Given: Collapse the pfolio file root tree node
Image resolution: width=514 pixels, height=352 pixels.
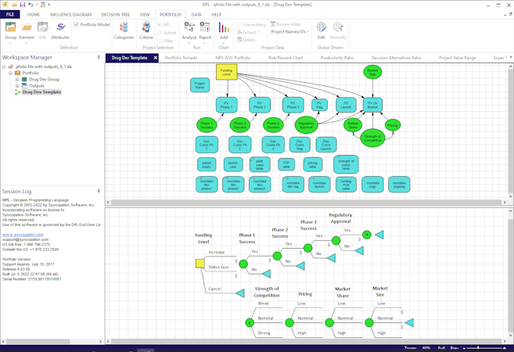Looking at the screenshot, I should pyautogui.click(x=4, y=66).
